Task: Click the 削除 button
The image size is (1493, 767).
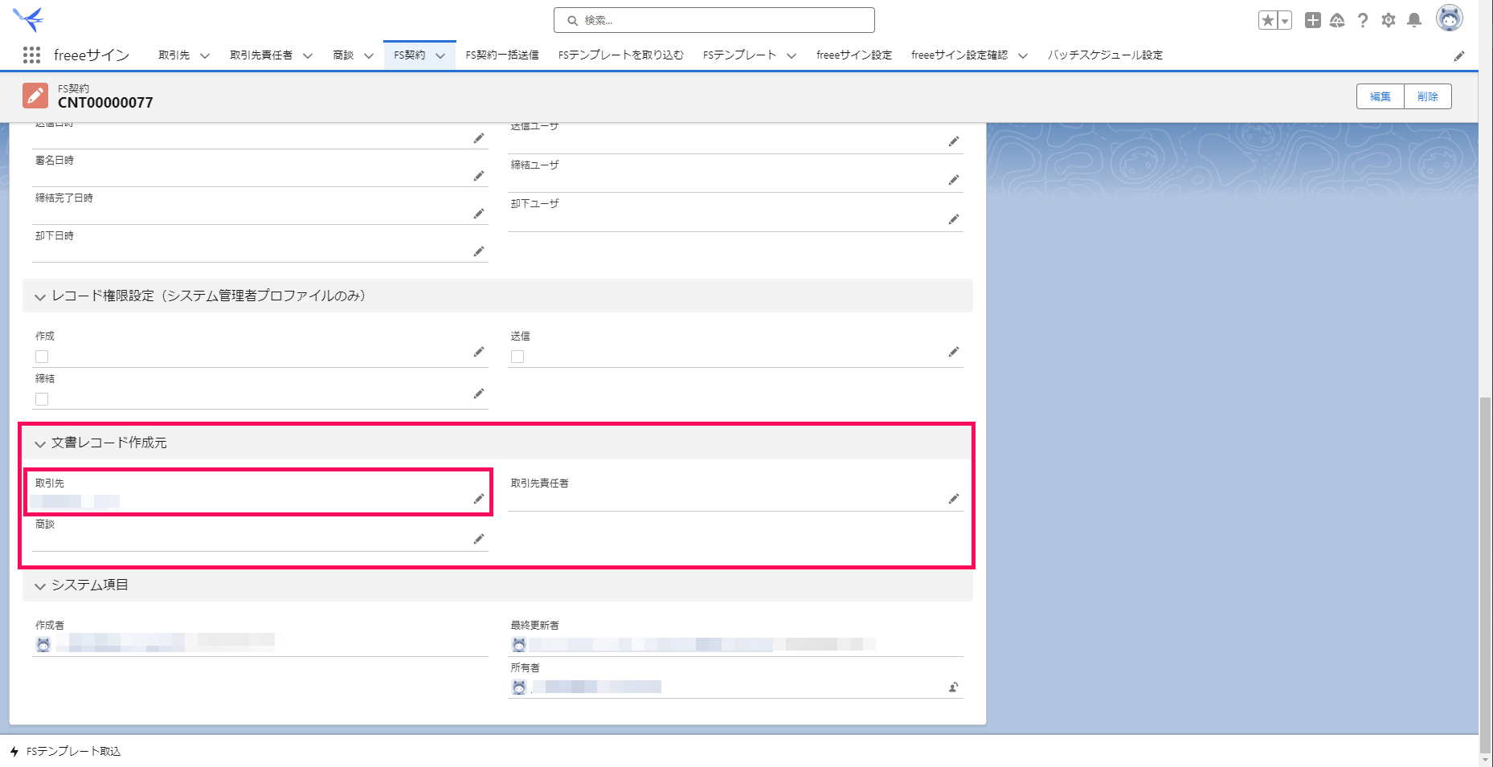Action: 1428,96
